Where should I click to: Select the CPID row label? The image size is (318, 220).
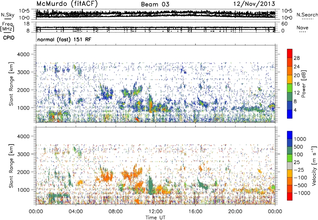[9, 38]
